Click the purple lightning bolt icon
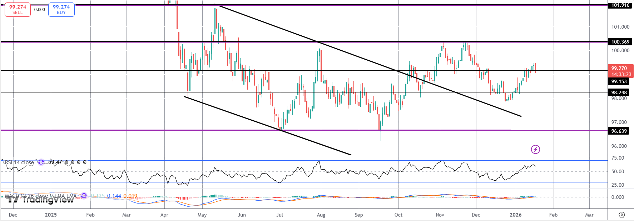The image size is (634, 221). tap(535, 149)
